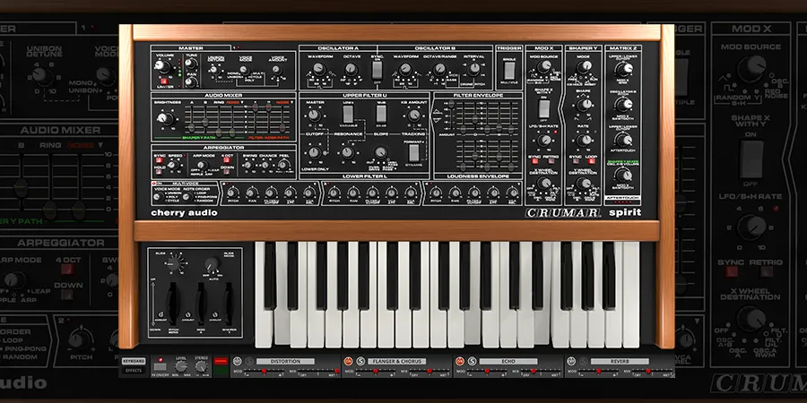Viewport: 807px width, 403px height.
Task: Click the Upper Filter Master knob
Action: [x=315, y=116]
